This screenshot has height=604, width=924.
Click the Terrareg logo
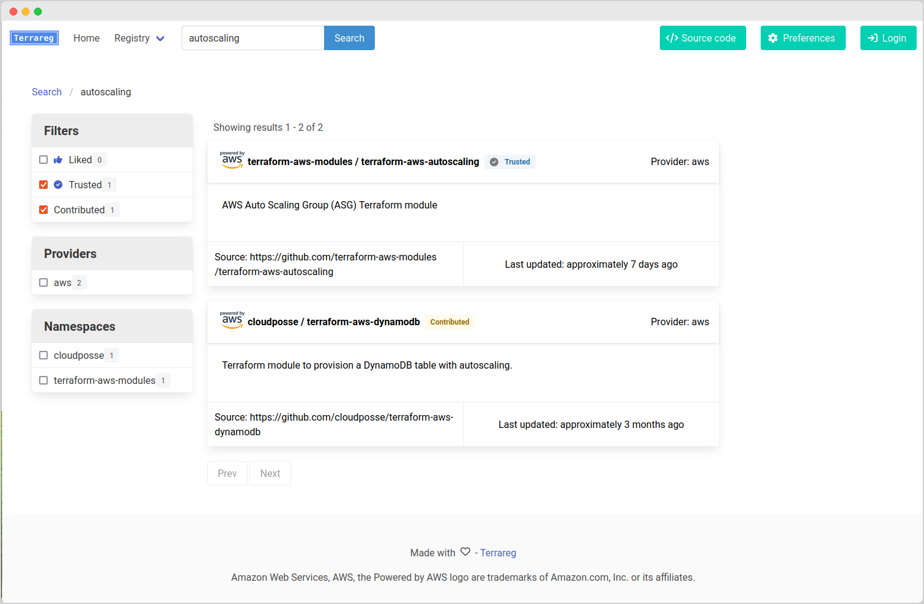pos(34,38)
